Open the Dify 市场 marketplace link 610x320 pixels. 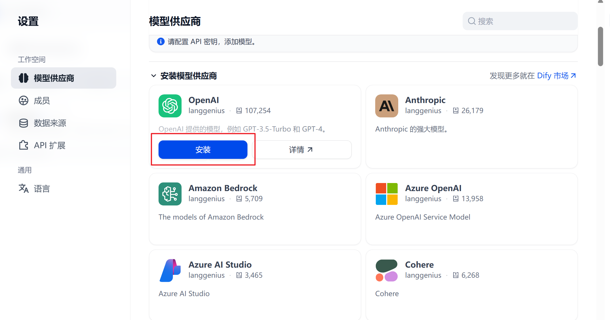pos(556,76)
